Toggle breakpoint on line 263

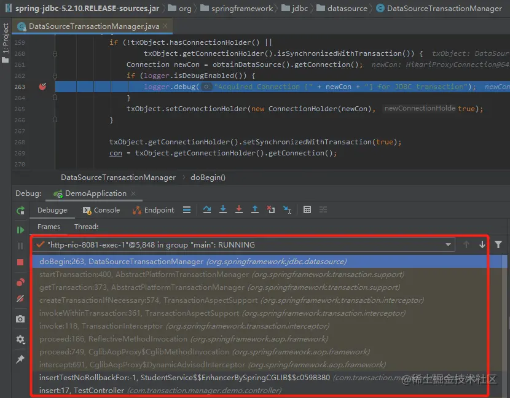coord(42,87)
